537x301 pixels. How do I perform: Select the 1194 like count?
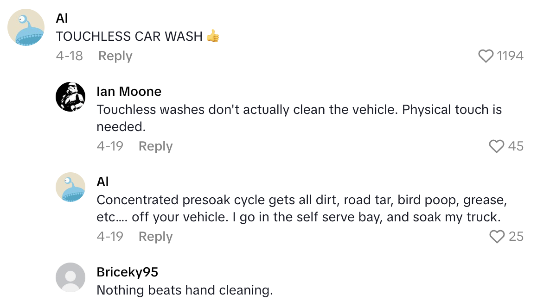(510, 56)
